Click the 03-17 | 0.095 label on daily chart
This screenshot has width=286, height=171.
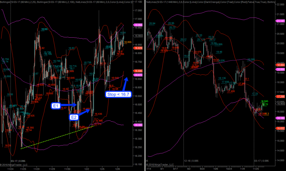(x=261, y=161)
